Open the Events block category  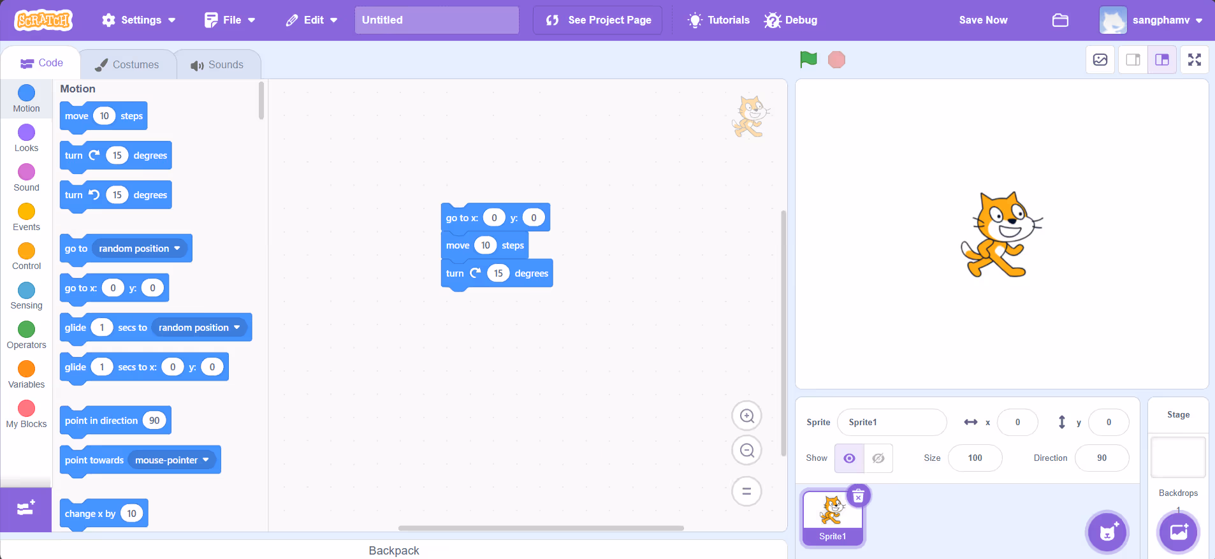pyautogui.click(x=26, y=217)
